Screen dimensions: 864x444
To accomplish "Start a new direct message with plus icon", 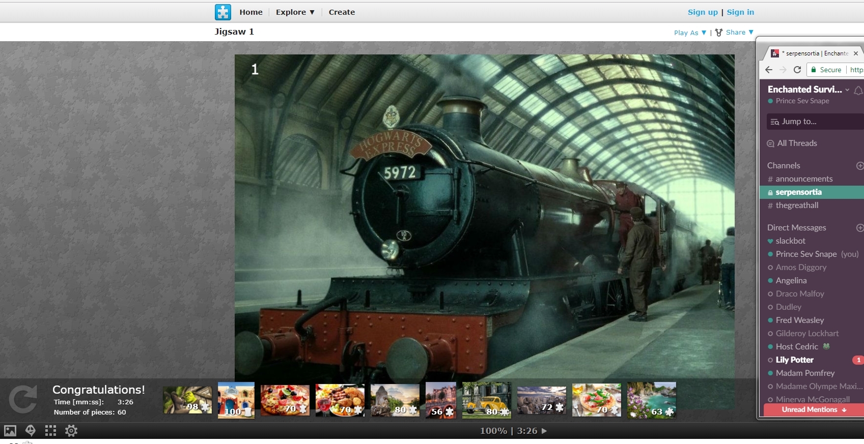I will (860, 228).
